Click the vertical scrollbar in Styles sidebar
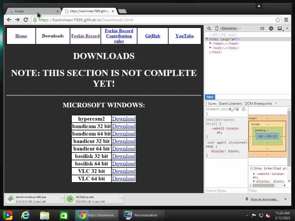This screenshot has width=295, height=221. (x=289, y=138)
